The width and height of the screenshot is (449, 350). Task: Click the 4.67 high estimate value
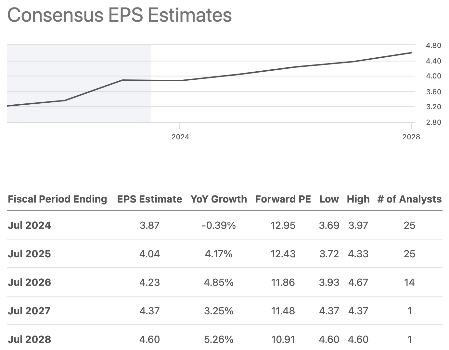tap(358, 282)
